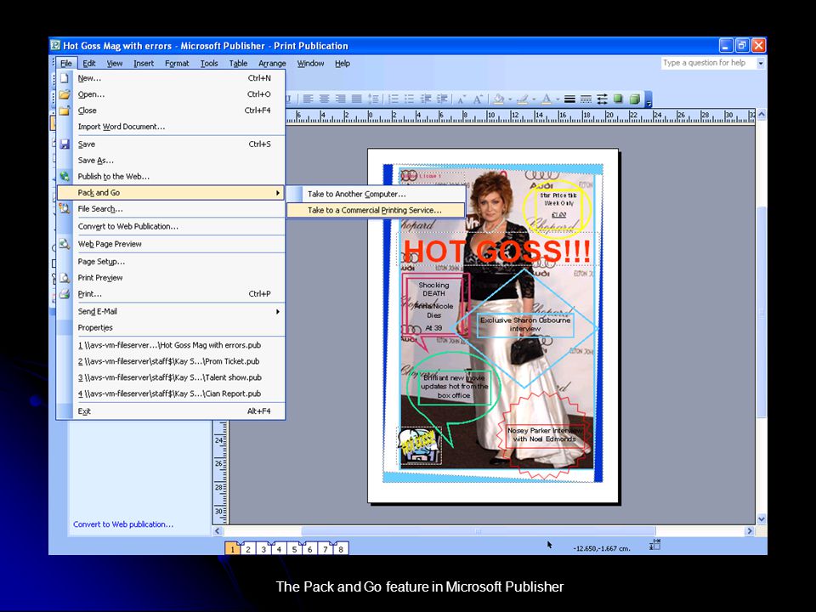Select Save As from File menu

(x=171, y=161)
